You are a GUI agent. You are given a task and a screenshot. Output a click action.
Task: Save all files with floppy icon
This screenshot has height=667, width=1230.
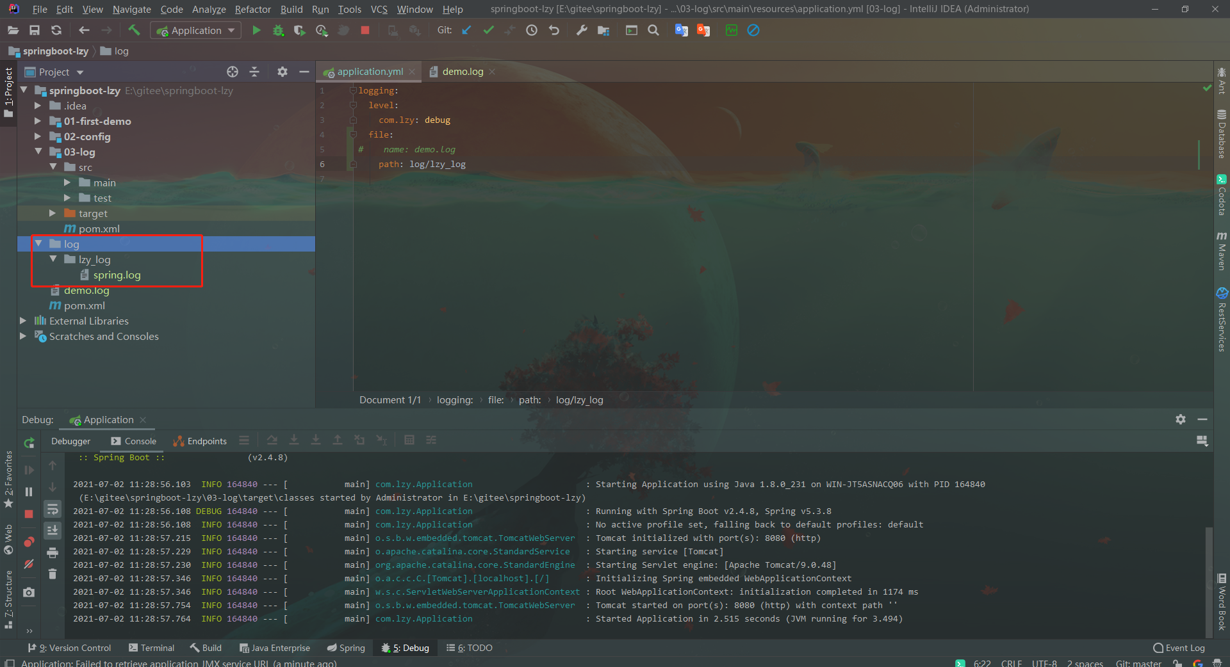tap(35, 30)
